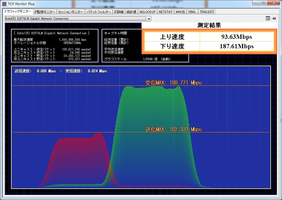Go to the セッションモニター tab
Screen dimensions: 282x200
pos(70,12)
